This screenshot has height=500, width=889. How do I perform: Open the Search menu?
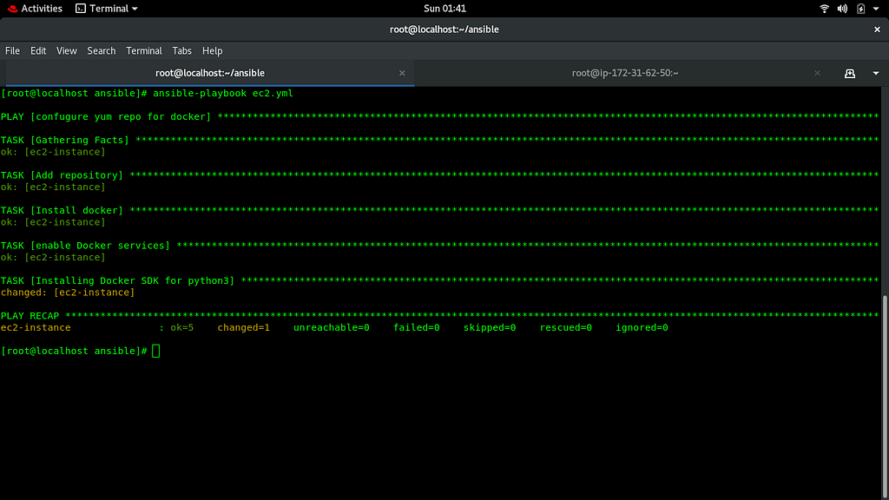click(102, 51)
